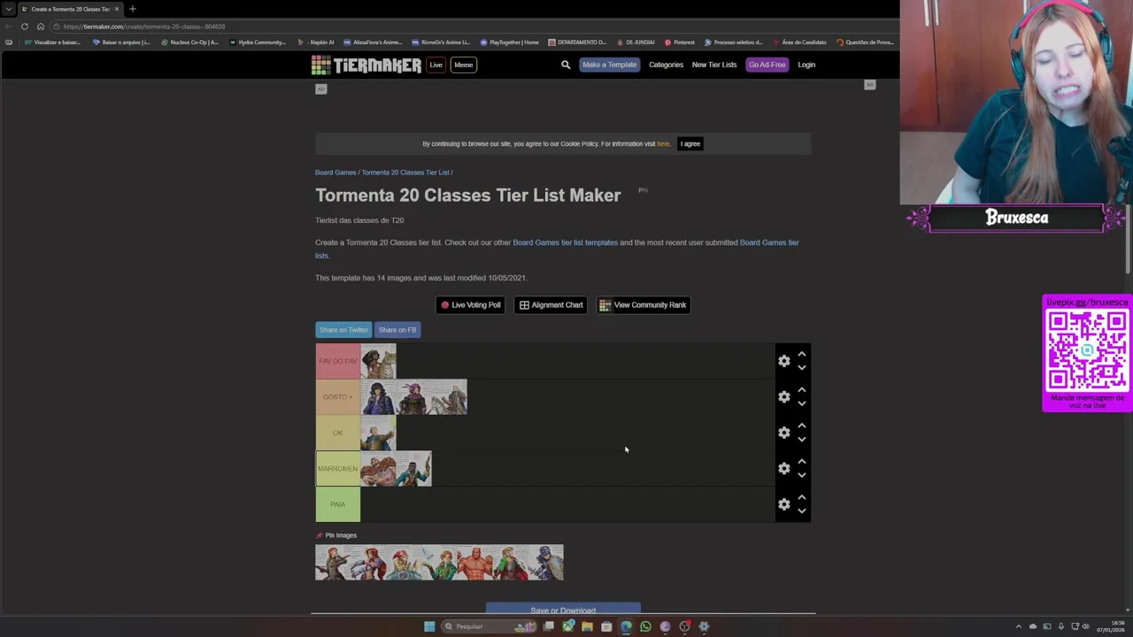Screen dimensions: 1133x637
Task: Open the Categories menu
Action: click(666, 65)
